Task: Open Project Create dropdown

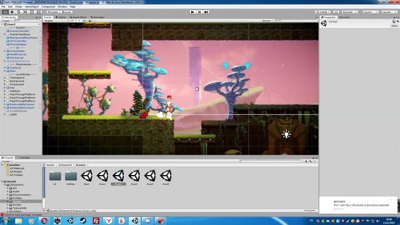Action: click(x=6, y=161)
